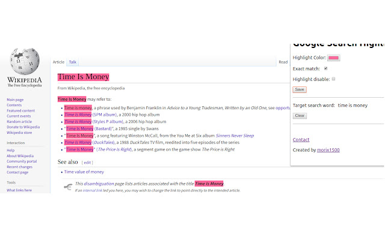Toggle the Highlight disable checkbox
Screen dimensions: 385x240
point(333,79)
